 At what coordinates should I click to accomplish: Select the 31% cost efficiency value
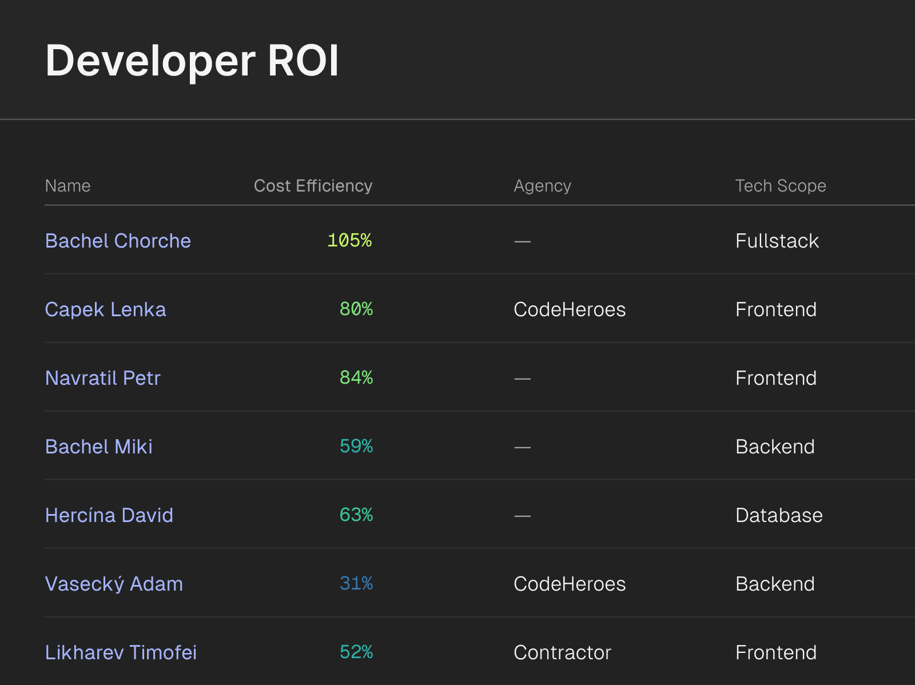(356, 583)
